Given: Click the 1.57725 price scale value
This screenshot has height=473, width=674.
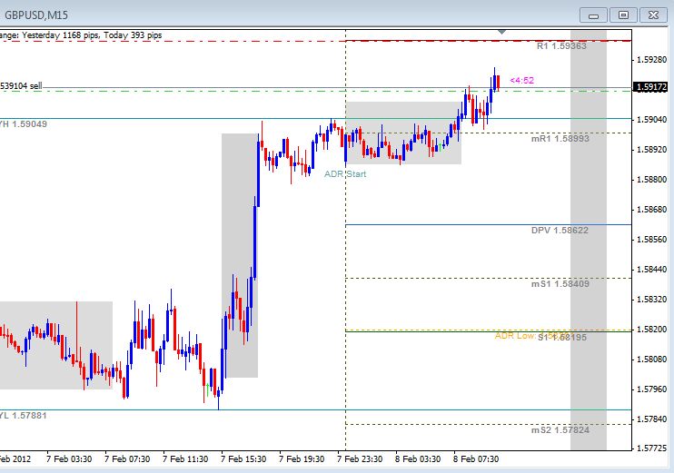Looking at the screenshot, I should [x=651, y=448].
